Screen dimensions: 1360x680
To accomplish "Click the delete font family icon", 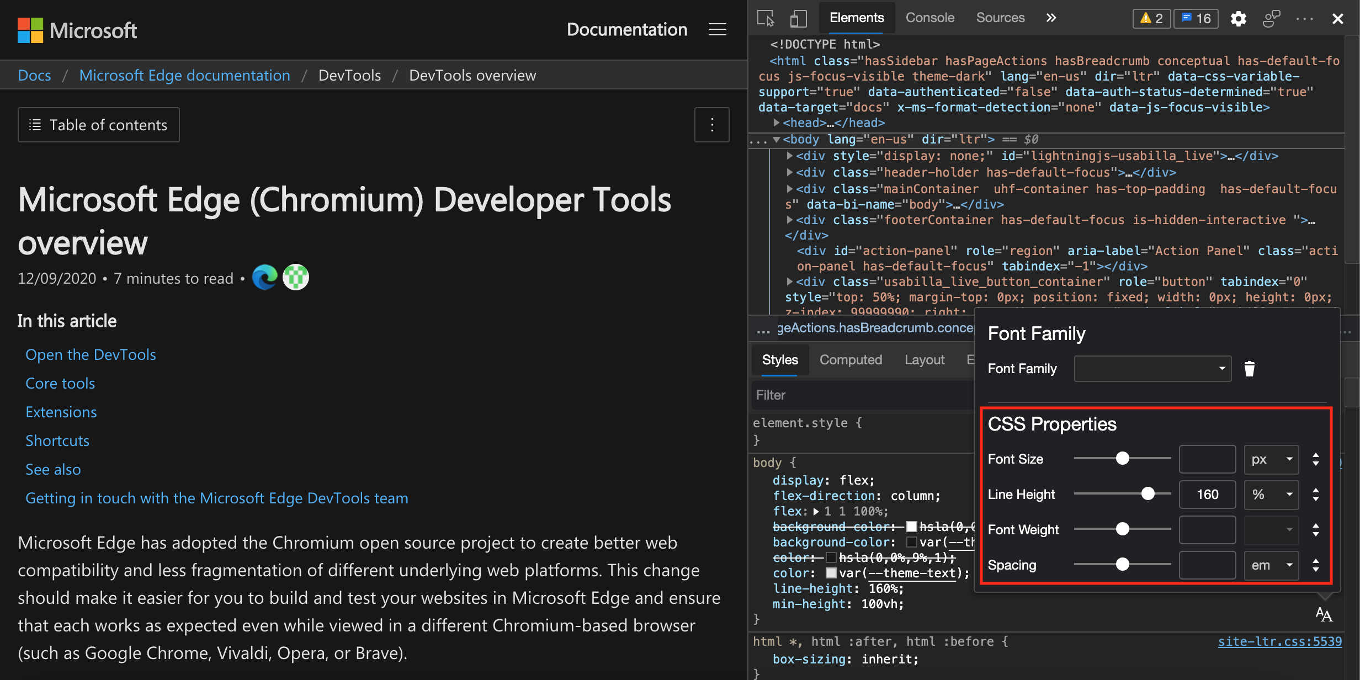I will point(1249,369).
